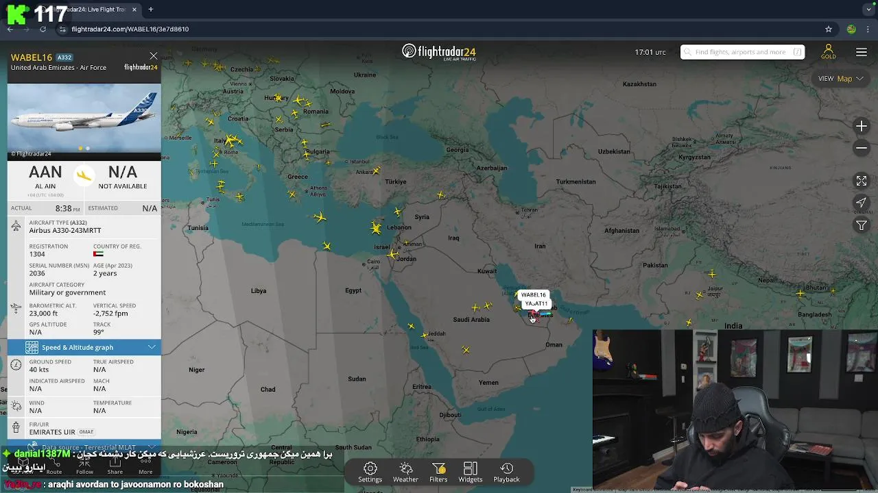Zoom in on the map

click(x=862, y=127)
